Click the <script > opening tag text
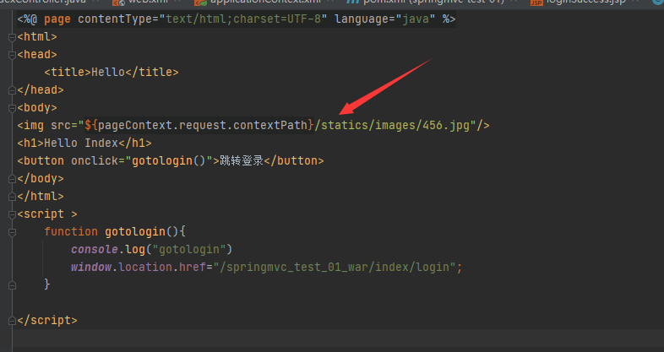 tap(47, 214)
